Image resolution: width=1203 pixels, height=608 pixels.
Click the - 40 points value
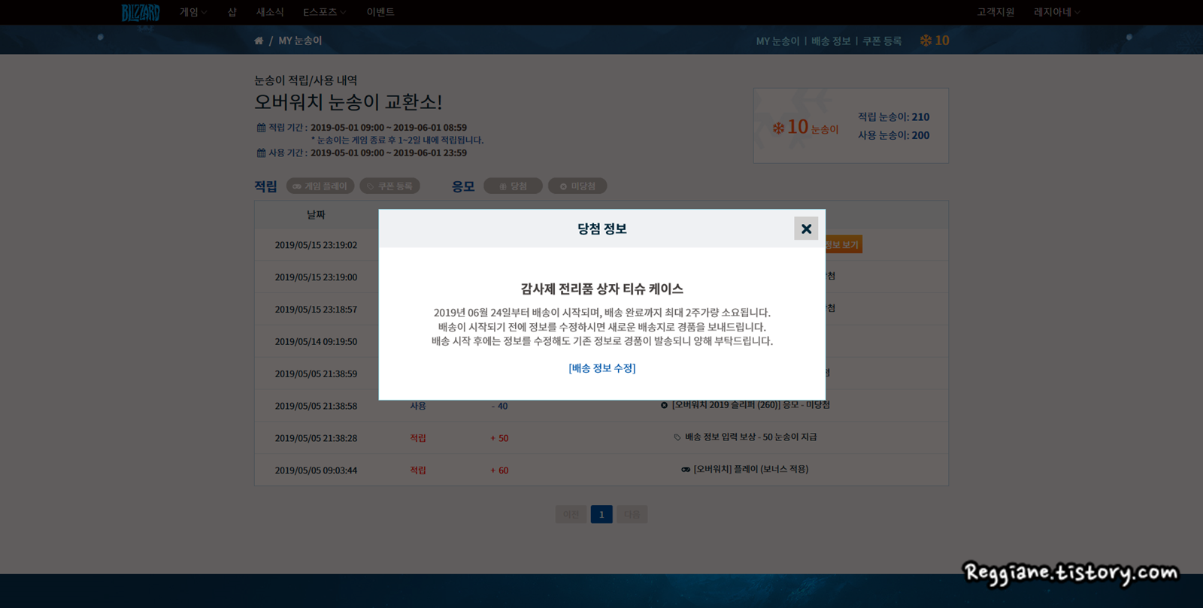[499, 406]
